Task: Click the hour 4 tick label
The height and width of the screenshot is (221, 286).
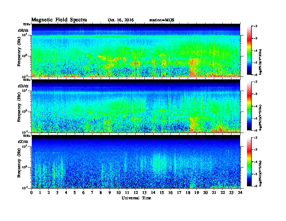Action: click(x=66, y=192)
